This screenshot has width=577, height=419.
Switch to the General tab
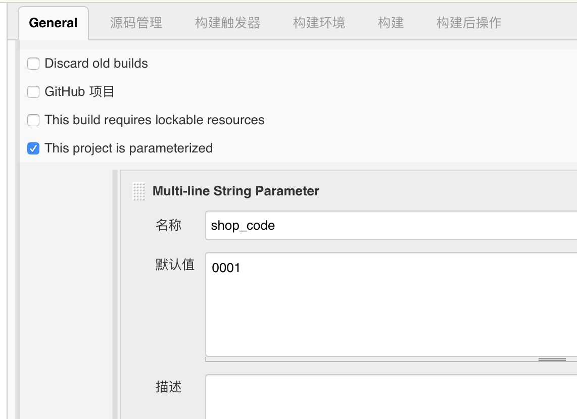point(53,23)
